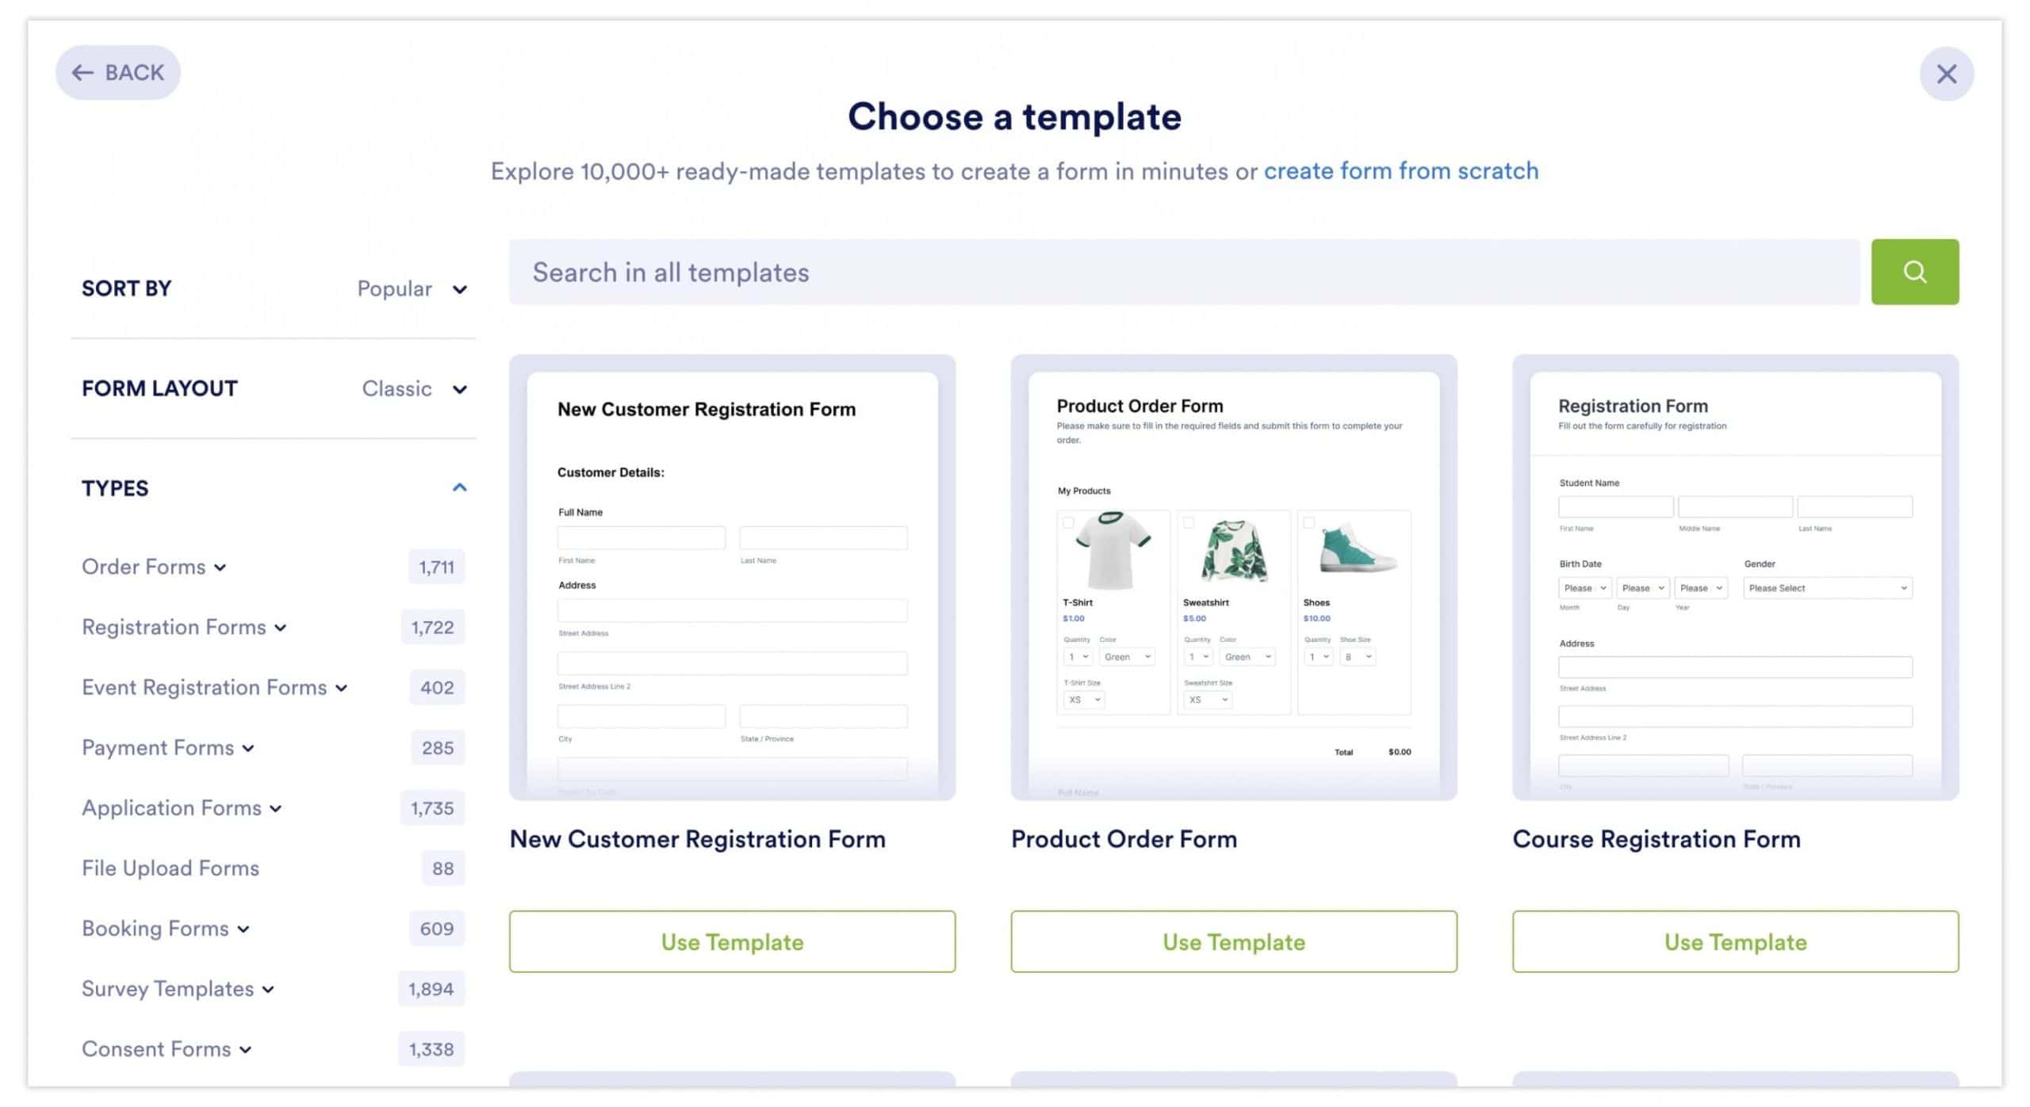Click the green search magnifier button
The height and width of the screenshot is (1107, 2030).
(1914, 272)
